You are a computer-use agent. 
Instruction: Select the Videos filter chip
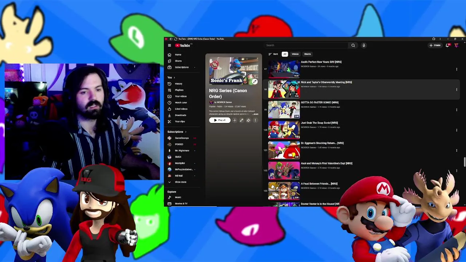(x=295, y=54)
